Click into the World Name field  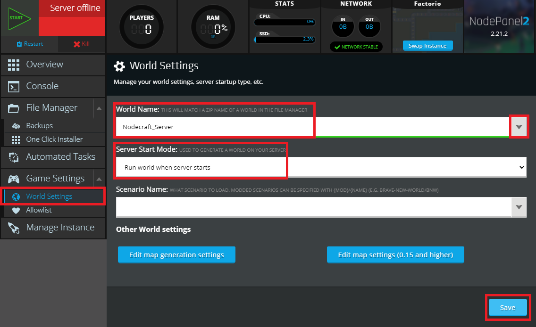313,127
